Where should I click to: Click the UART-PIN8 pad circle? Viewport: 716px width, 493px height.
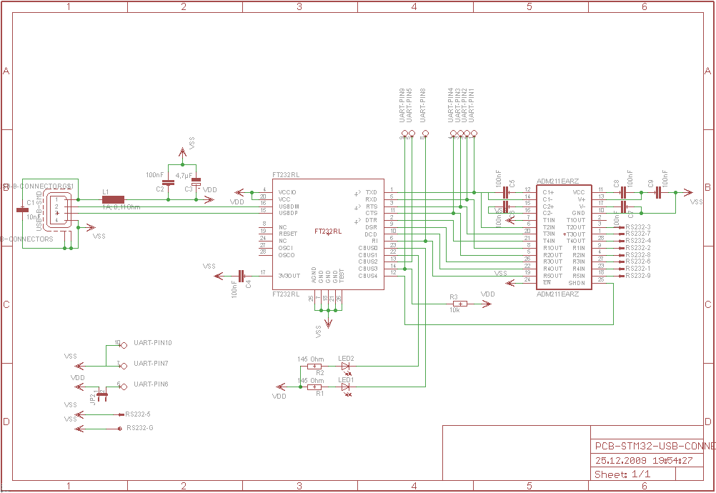(426, 134)
